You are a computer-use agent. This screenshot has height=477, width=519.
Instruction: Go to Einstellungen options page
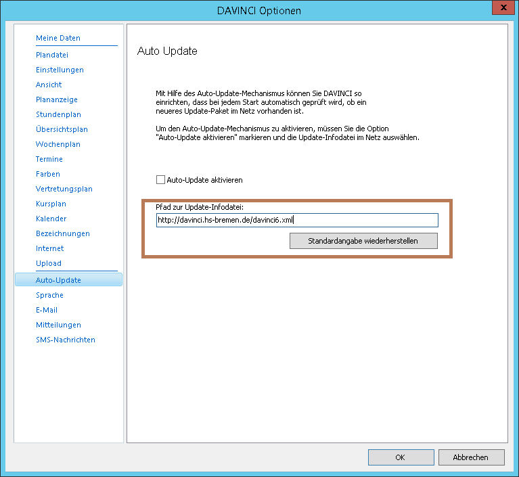(x=60, y=70)
